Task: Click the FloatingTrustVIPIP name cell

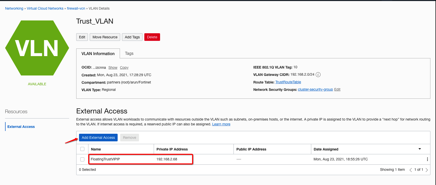Action: click(105, 159)
